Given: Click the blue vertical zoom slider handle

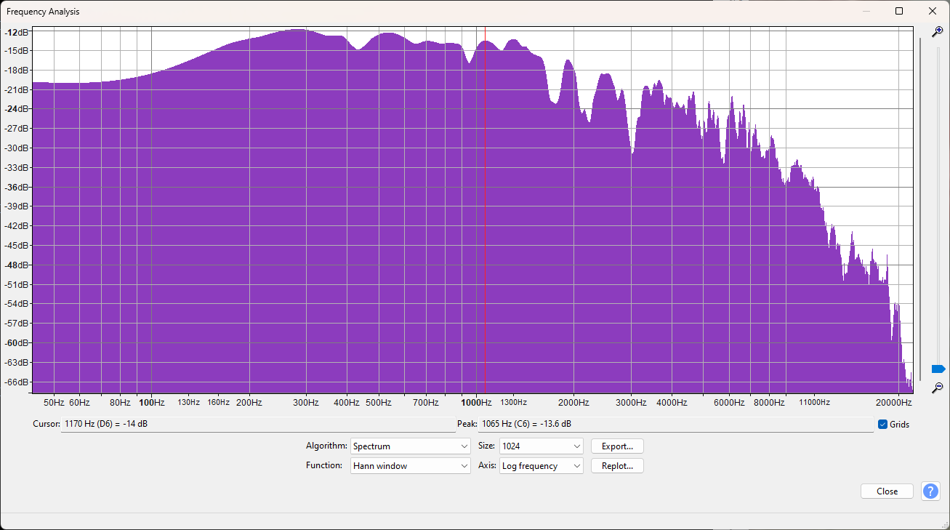Looking at the screenshot, I should (x=938, y=369).
